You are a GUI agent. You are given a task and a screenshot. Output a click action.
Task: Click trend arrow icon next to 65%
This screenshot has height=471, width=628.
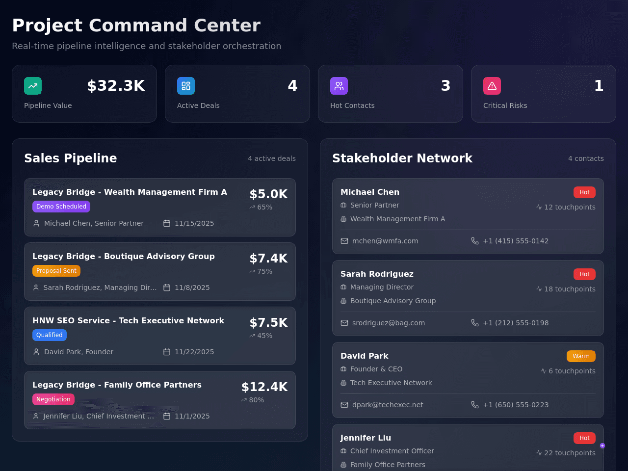252,207
